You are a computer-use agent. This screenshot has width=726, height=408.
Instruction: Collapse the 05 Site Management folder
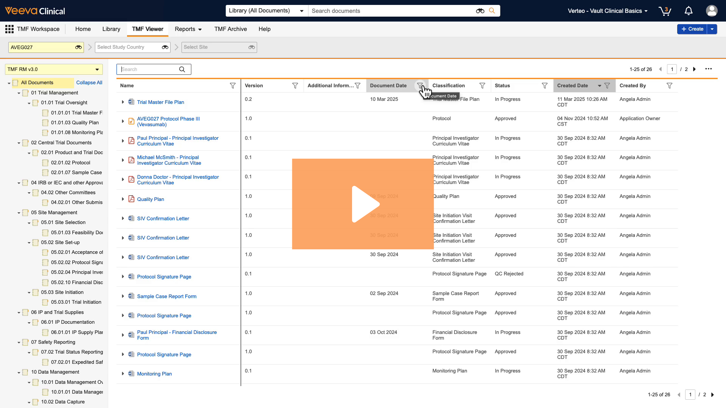(19, 213)
